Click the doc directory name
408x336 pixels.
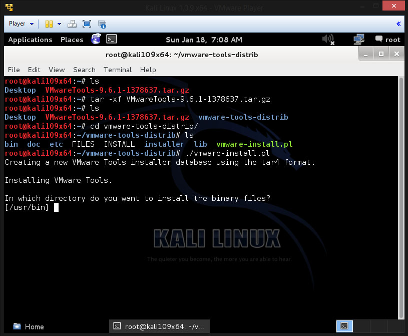(x=34, y=144)
